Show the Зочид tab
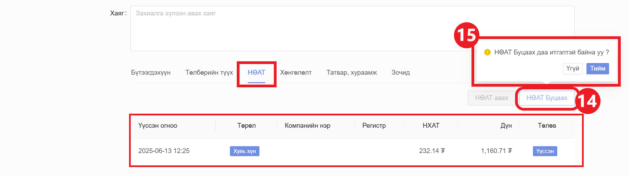The image size is (629, 176). pos(400,73)
